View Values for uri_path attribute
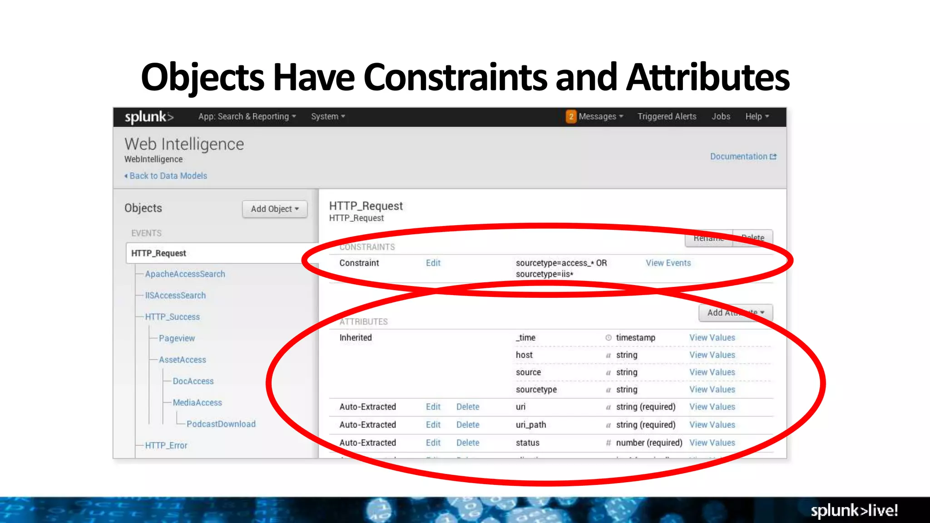Image resolution: width=930 pixels, height=523 pixels. point(712,425)
